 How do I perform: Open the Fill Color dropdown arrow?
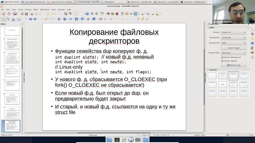(22, 19)
